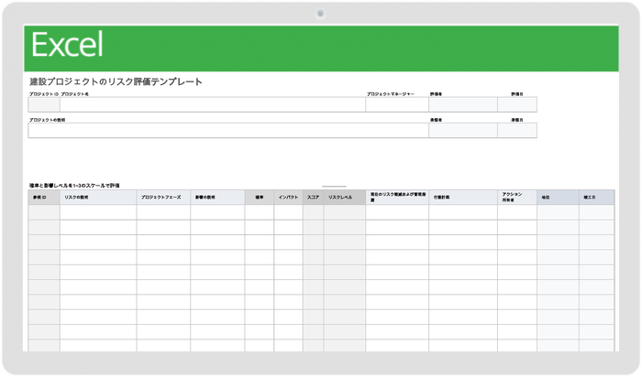Click first row cell under 竣工日
The height and width of the screenshot is (377, 642).
[x=596, y=212]
